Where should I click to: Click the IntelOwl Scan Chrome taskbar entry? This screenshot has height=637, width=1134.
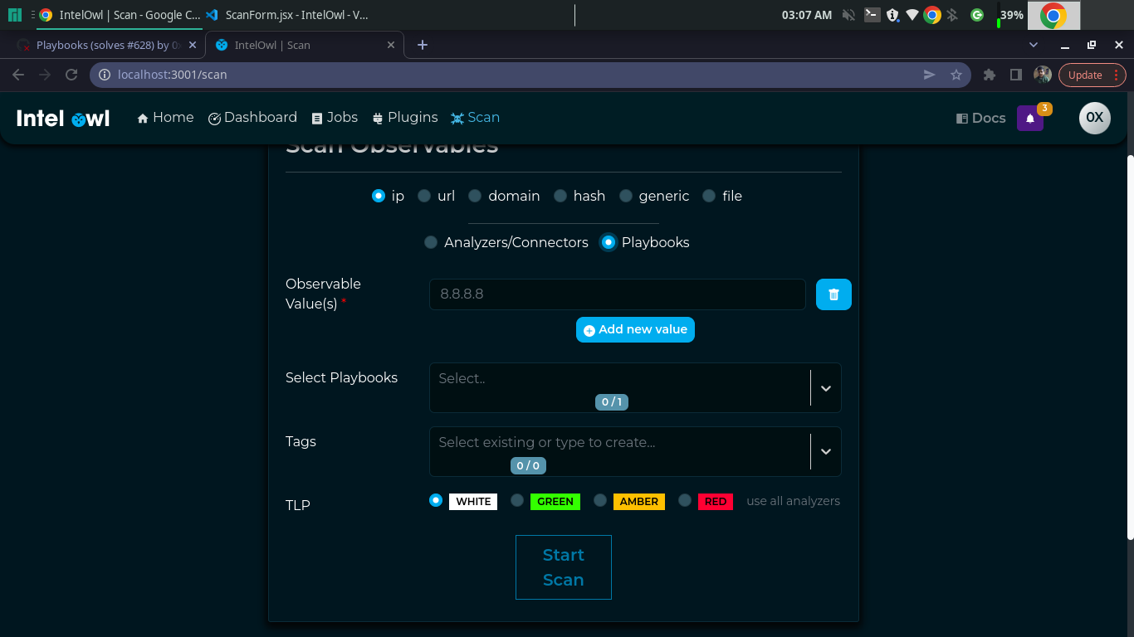click(x=119, y=15)
